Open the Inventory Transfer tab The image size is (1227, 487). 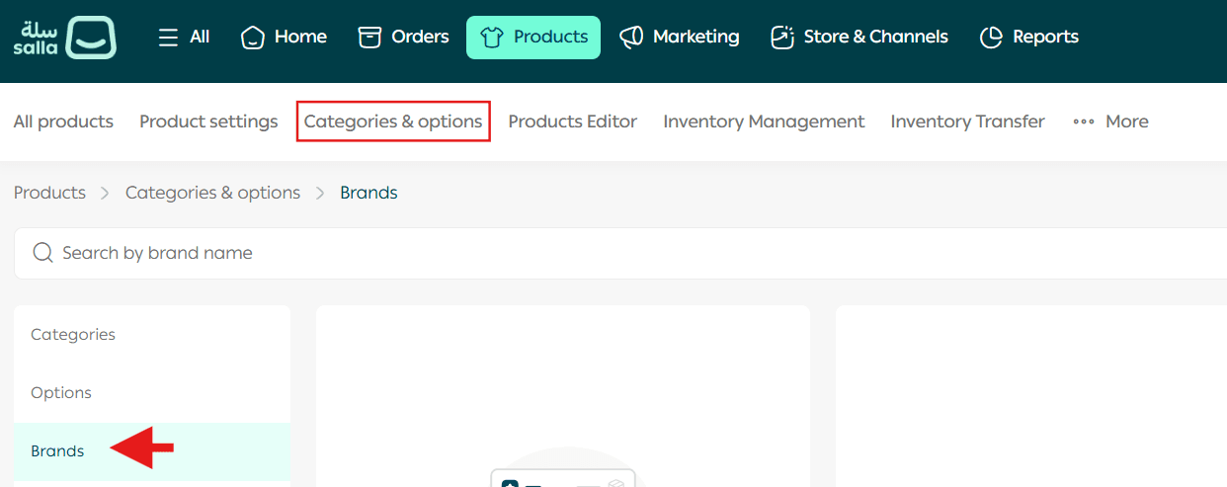tap(967, 122)
